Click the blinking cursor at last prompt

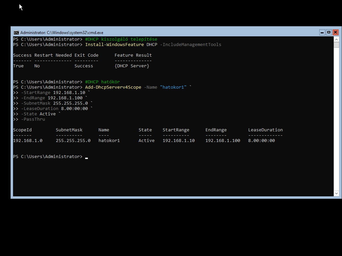click(87, 157)
